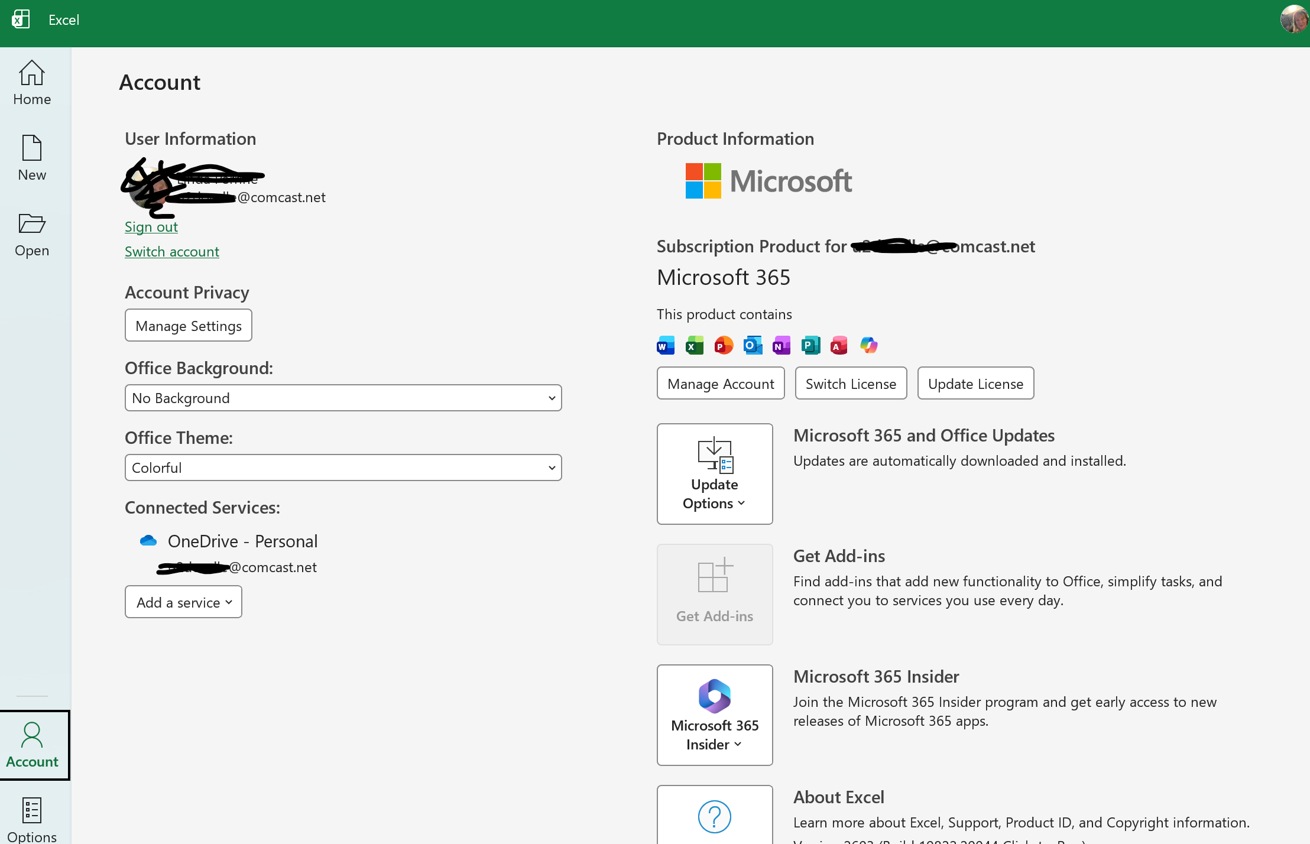Create a New workbook from sidebar
1310x844 pixels.
[x=32, y=158]
